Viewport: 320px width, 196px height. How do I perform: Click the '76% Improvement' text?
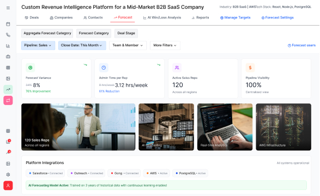(x=38, y=91)
